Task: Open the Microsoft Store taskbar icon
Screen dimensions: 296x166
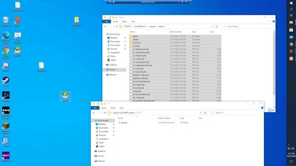Action: tap(291, 30)
